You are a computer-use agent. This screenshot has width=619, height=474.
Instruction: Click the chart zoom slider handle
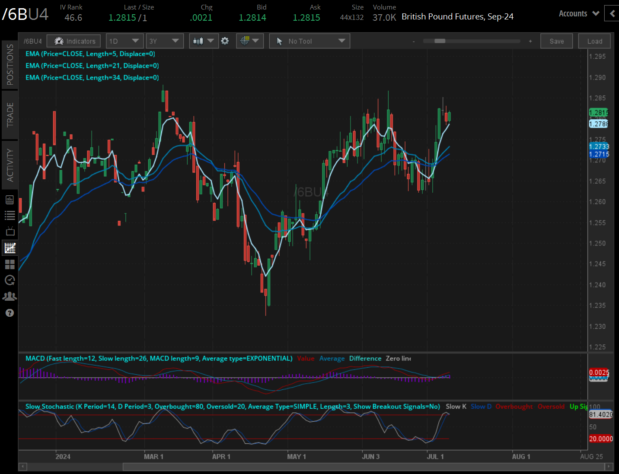click(x=440, y=41)
